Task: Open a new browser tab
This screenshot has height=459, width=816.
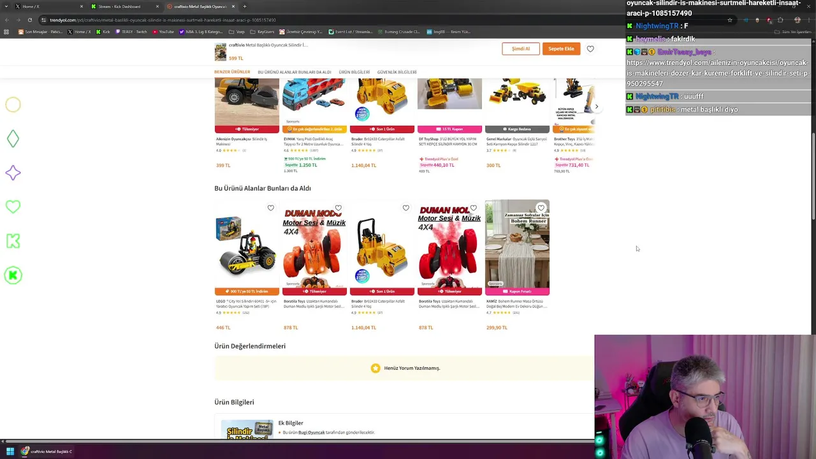Action: point(245,6)
